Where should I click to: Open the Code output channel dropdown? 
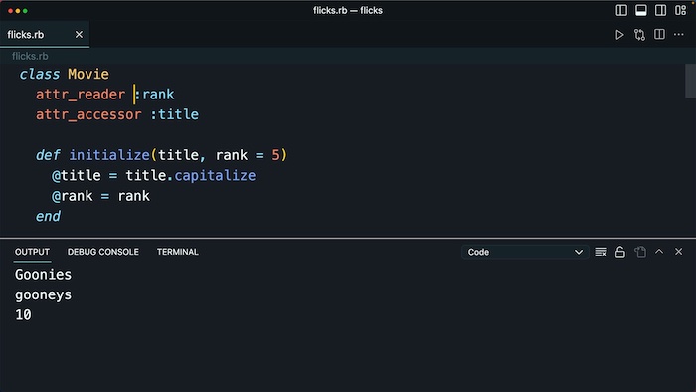(525, 252)
